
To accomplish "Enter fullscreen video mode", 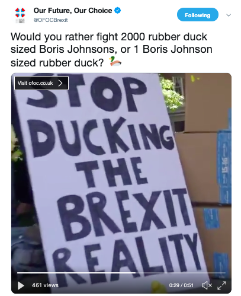I will click(x=221, y=285).
